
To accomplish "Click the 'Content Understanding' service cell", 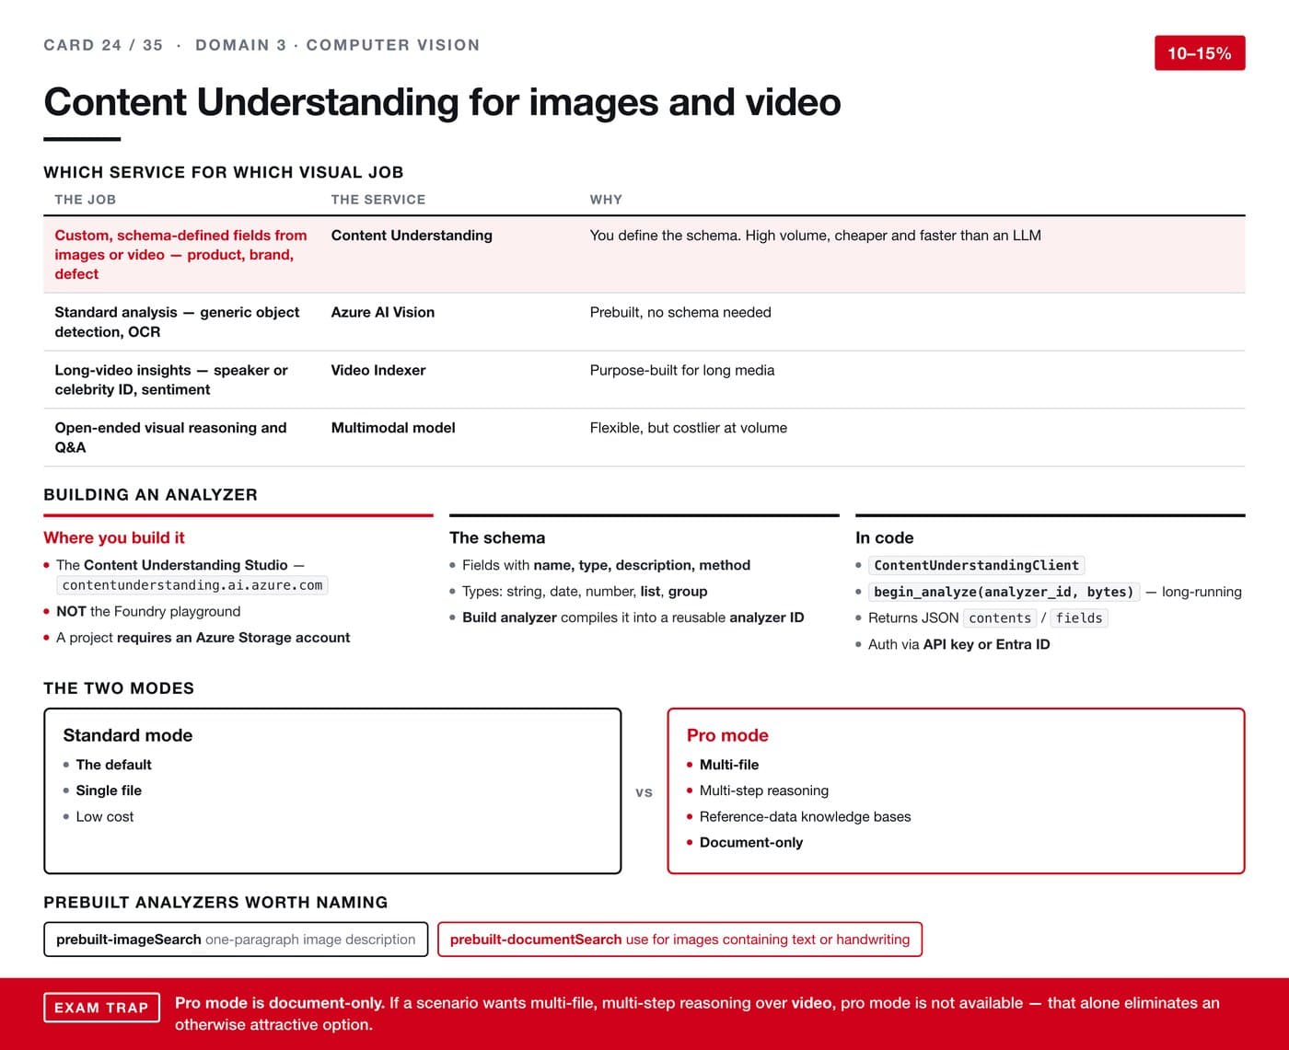I will tap(412, 236).
